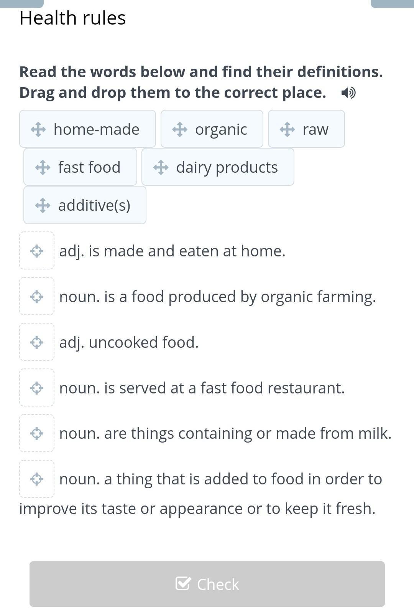The width and height of the screenshot is (414, 608).
Task: Select the organic word chip
Action: [212, 129]
